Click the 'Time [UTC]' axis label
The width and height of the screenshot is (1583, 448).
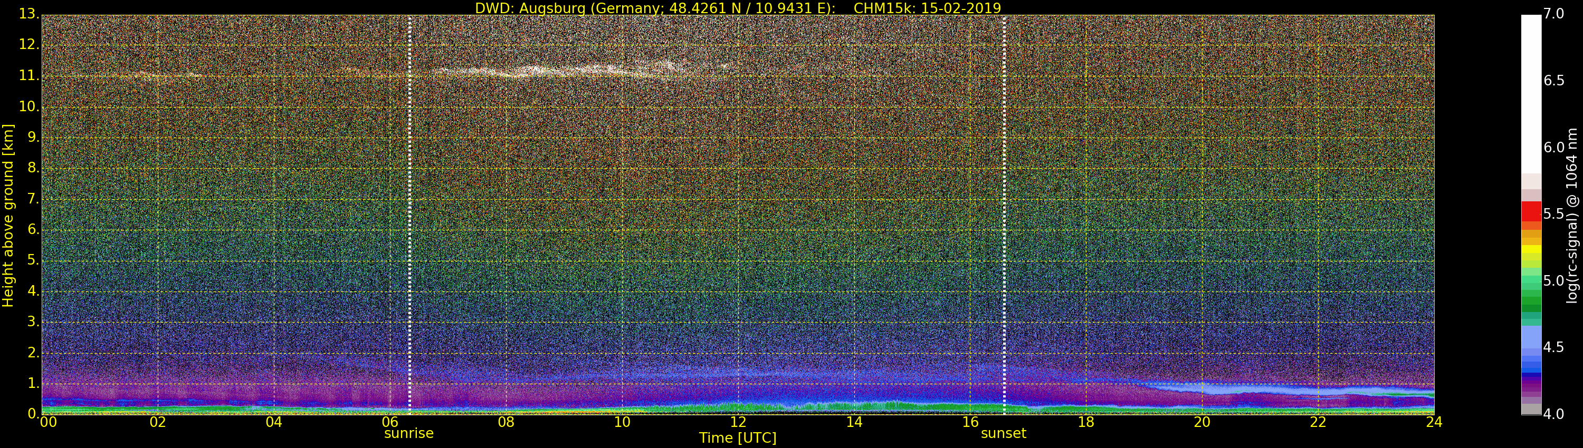point(738,438)
